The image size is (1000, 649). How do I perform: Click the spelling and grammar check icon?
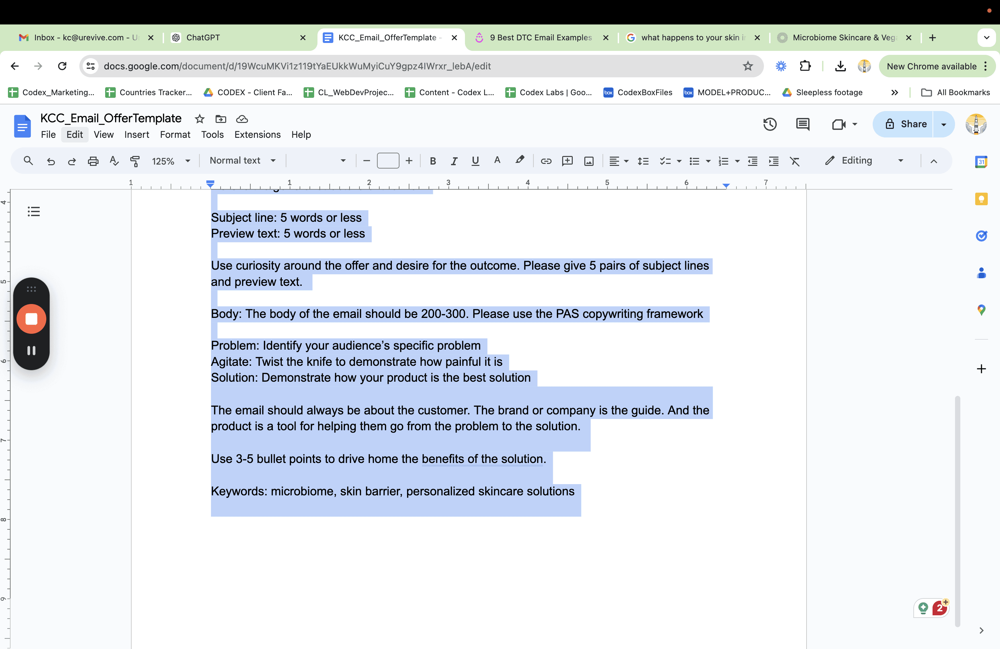pos(114,161)
